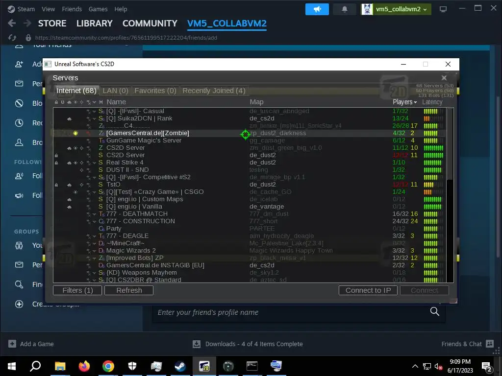This screenshot has width=502, height=376.
Task: Sort by the M game mode column header
Action: pyautogui.click(x=101, y=102)
